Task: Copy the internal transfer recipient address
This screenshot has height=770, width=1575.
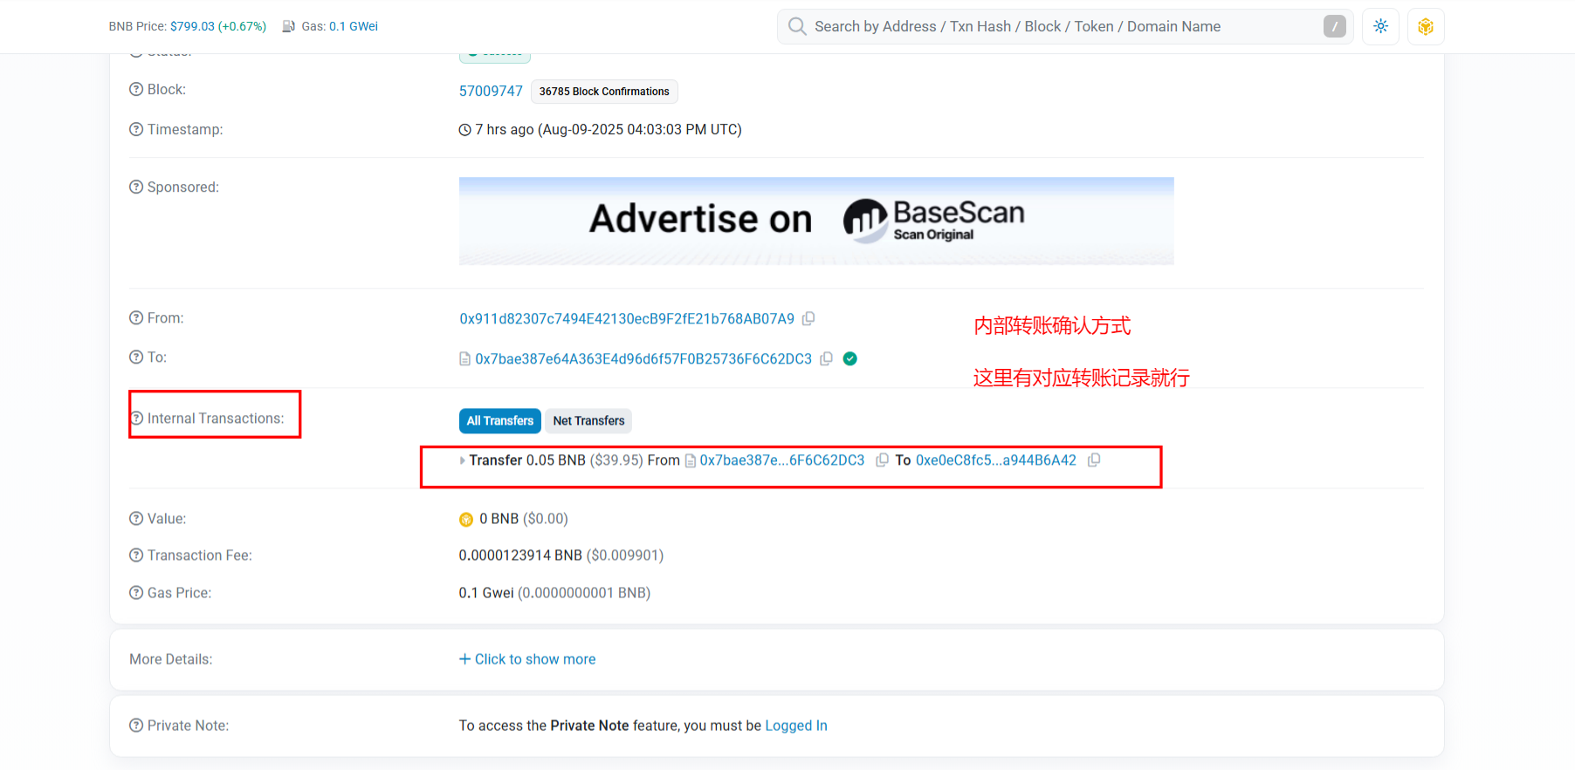Action: tap(1094, 460)
